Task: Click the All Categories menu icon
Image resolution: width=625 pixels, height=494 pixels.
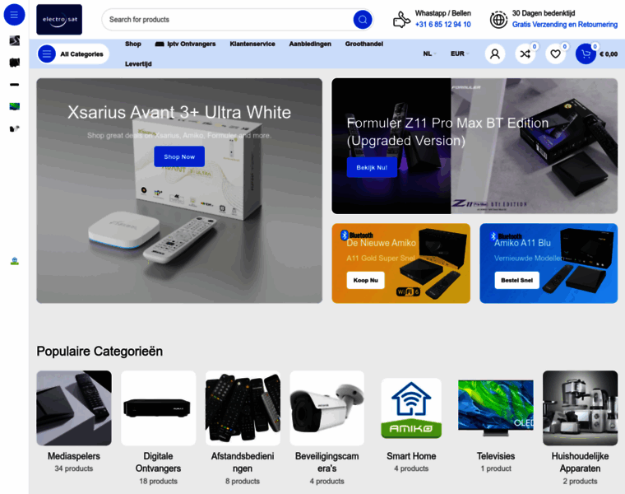Action: (x=47, y=54)
